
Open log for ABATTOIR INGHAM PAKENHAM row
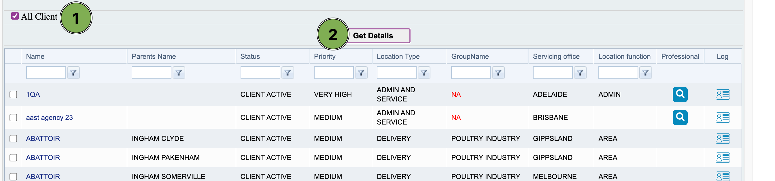pos(723,157)
